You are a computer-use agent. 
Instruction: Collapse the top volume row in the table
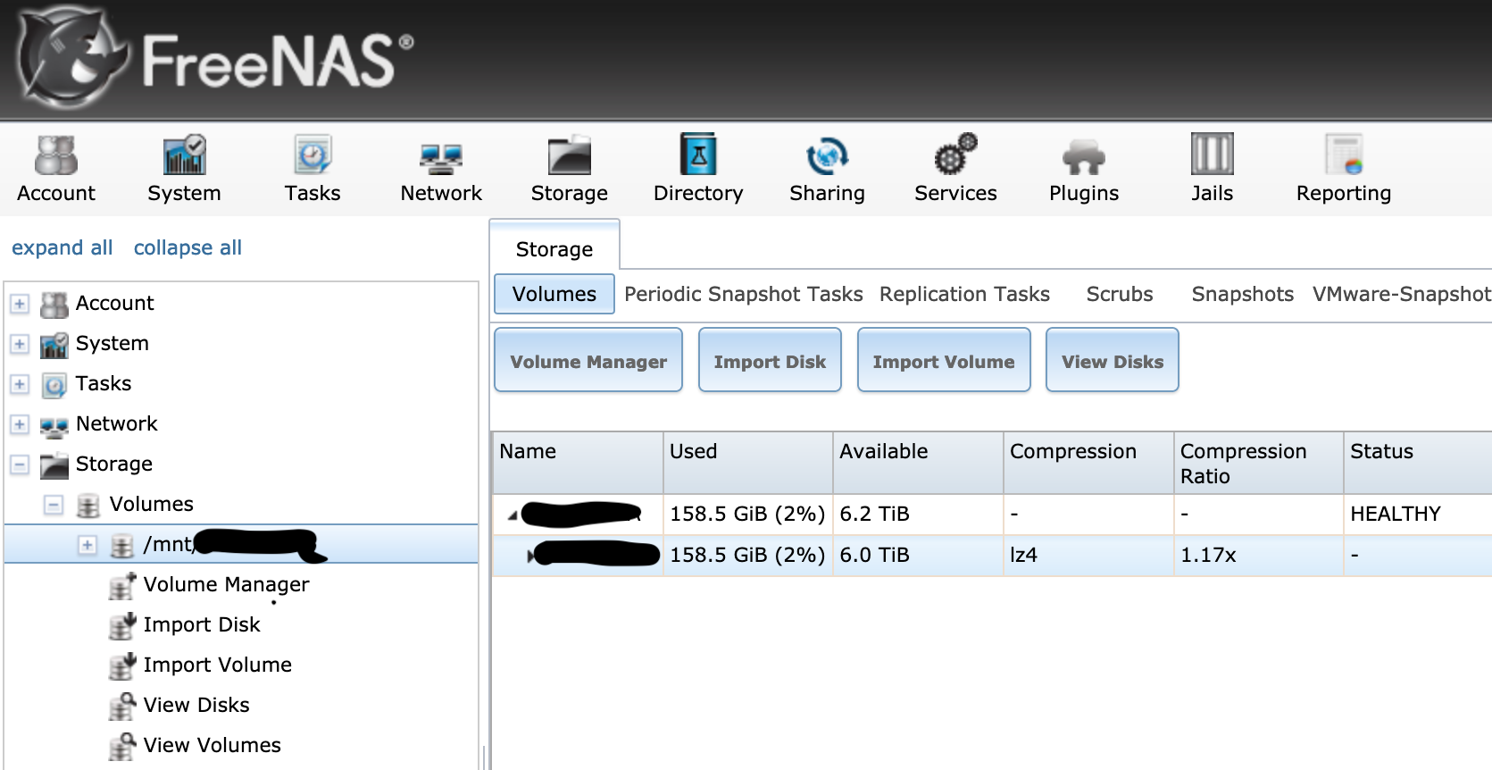(x=513, y=515)
